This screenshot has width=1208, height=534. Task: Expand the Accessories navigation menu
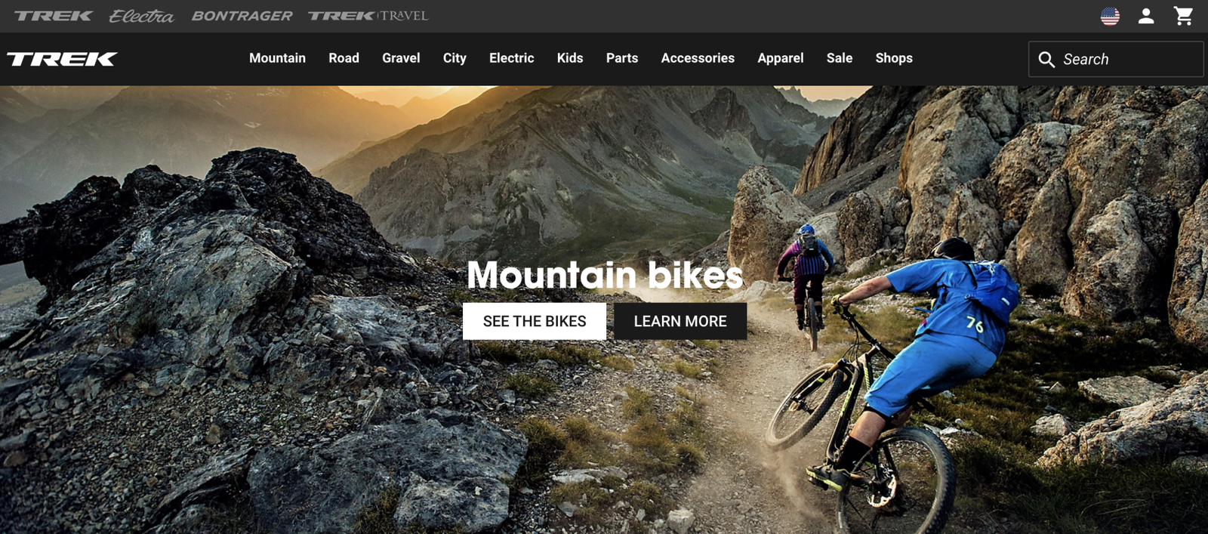point(698,58)
